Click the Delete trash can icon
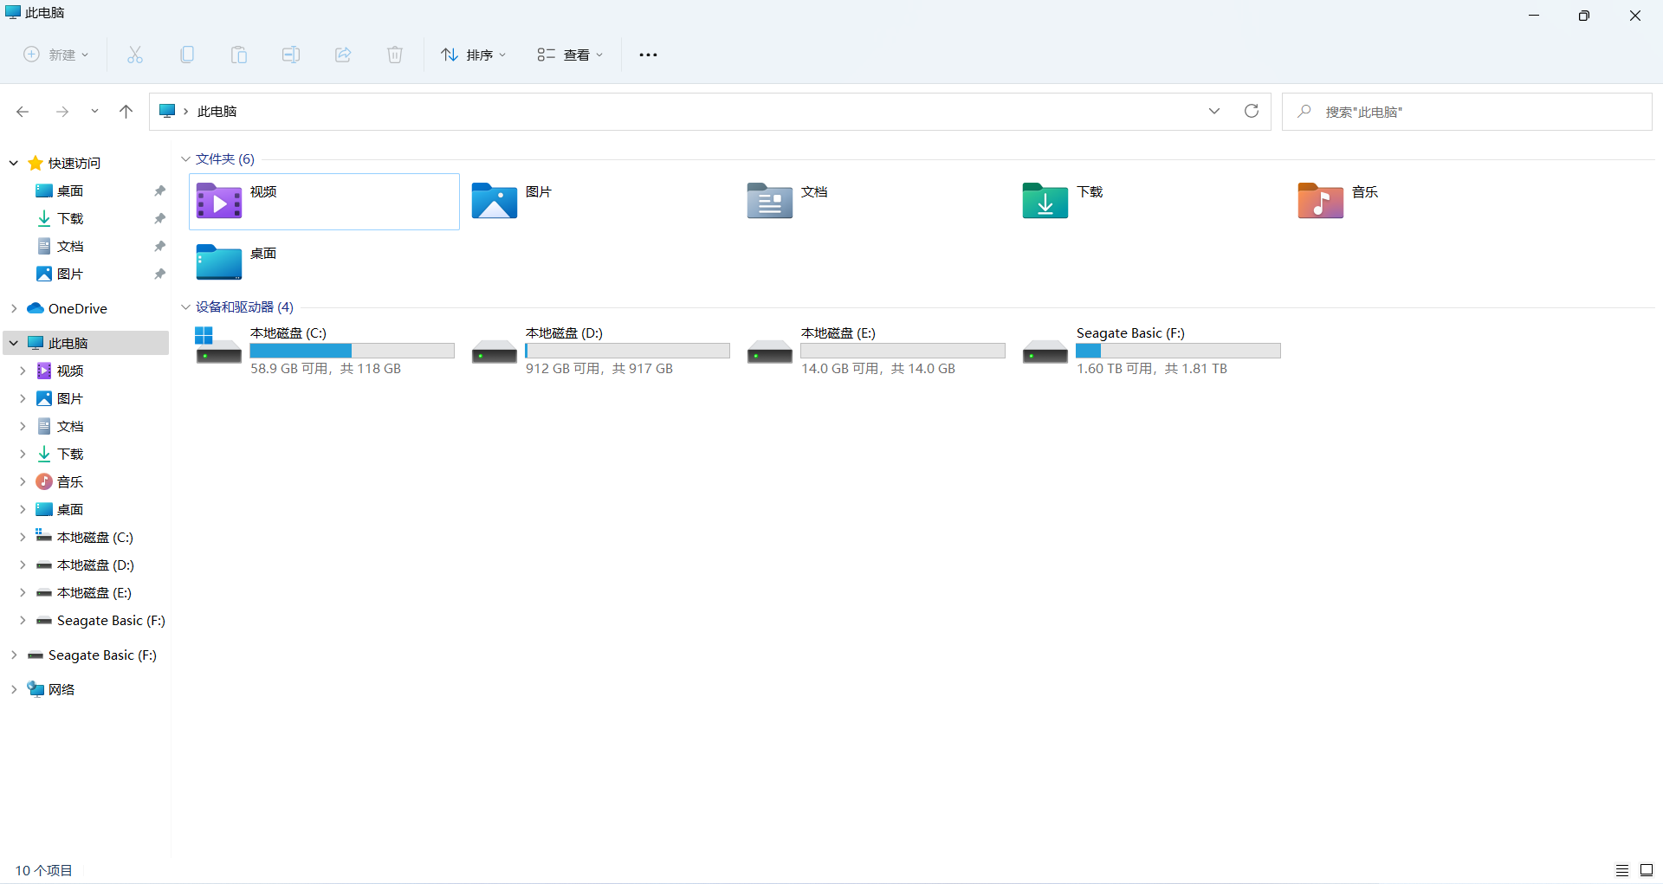Image resolution: width=1663 pixels, height=884 pixels. (x=395, y=55)
